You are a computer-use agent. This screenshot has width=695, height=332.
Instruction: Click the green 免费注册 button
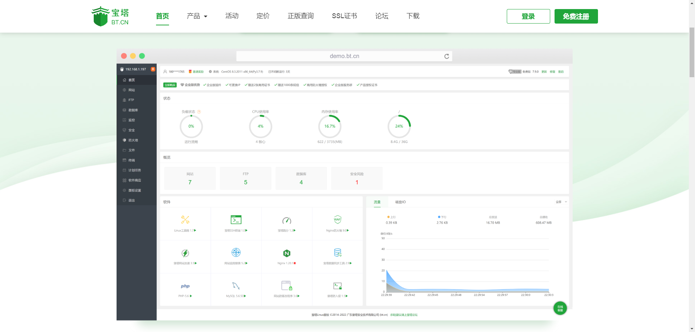576,16
